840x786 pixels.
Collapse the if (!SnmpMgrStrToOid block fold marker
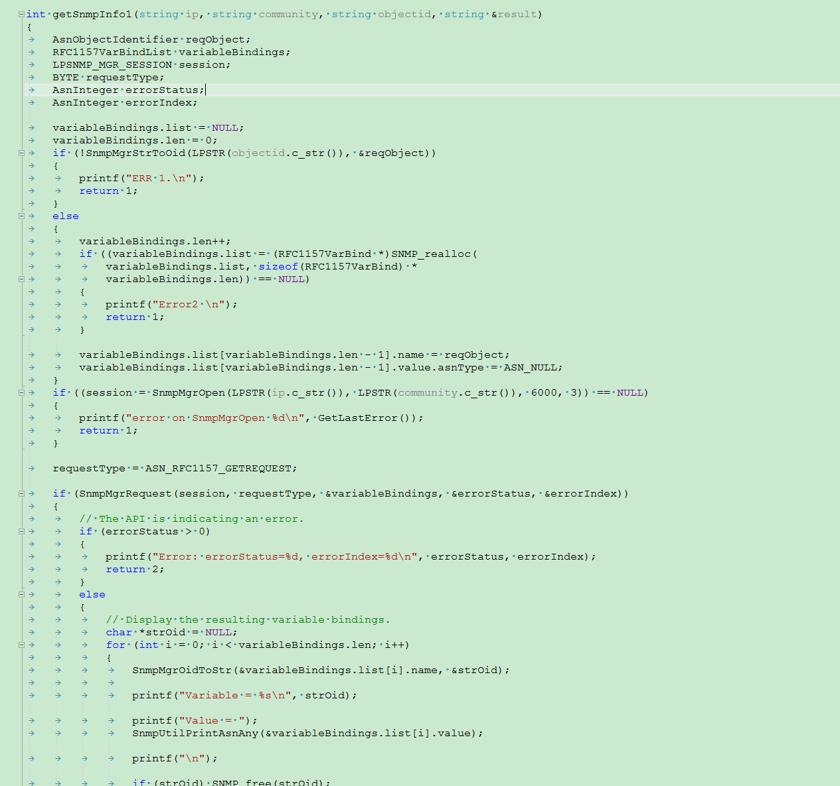click(x=21, y=153)
